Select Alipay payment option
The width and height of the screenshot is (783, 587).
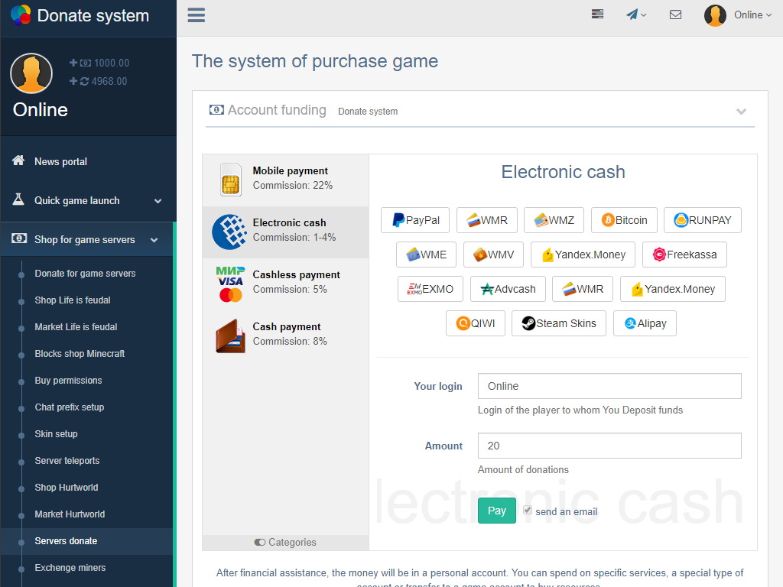click(645, 323)
